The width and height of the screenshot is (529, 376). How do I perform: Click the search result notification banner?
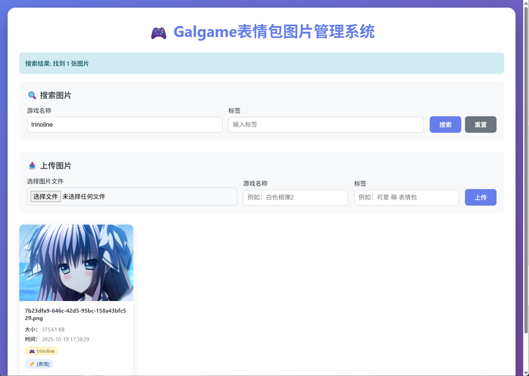coord(261,63)
